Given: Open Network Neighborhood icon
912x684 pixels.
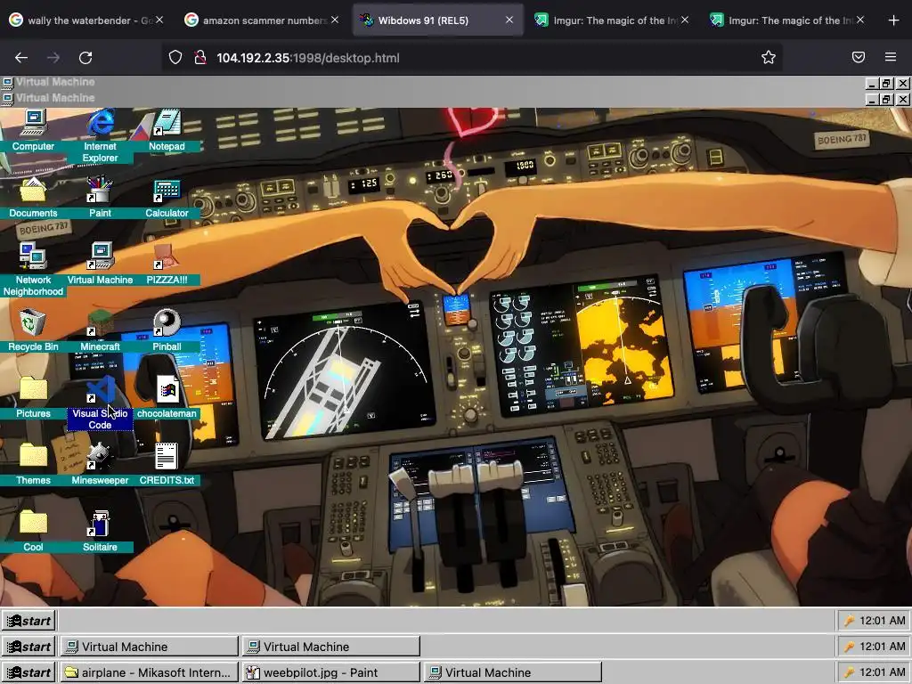Looking at the screenshot, I should point(33,269).
